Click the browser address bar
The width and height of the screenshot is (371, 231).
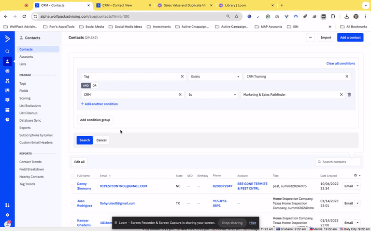[131, 16]
